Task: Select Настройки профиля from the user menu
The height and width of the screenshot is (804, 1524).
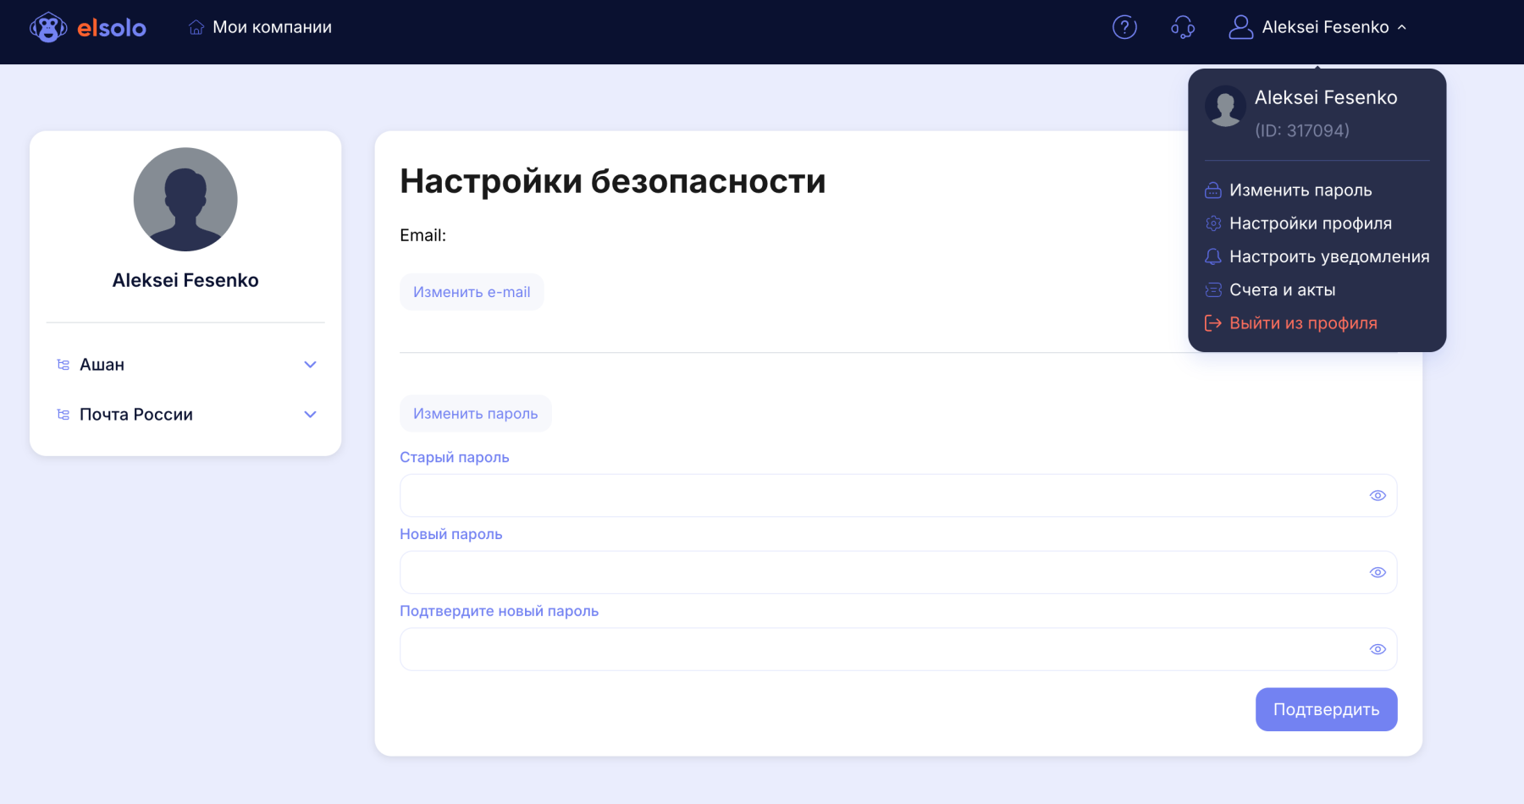Action: click(x=1310, y=223)
